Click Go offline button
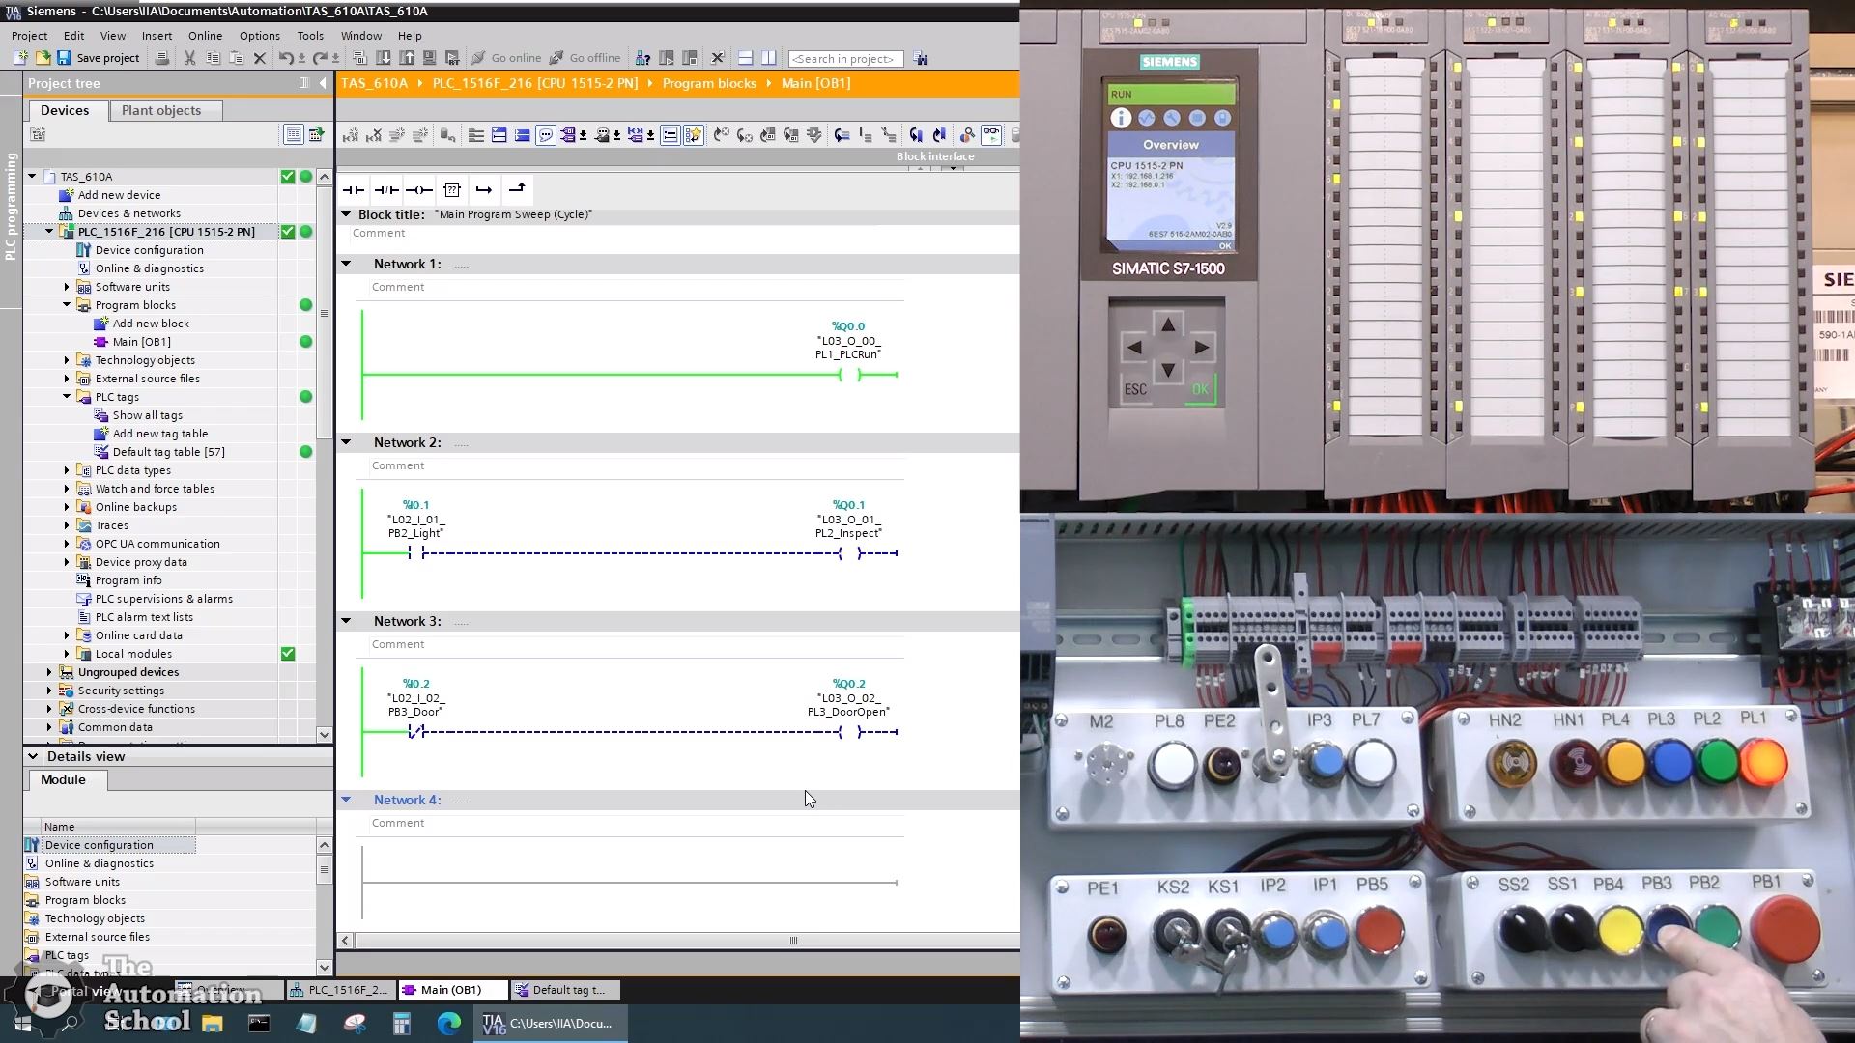Image resolution: width=1855 pixels, height=1043 pixels. click(585, 58)
